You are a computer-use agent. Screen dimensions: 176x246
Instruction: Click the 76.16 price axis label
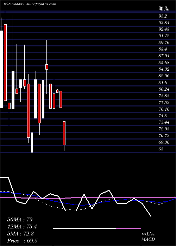pyautogui.click(x=164, y=109)
